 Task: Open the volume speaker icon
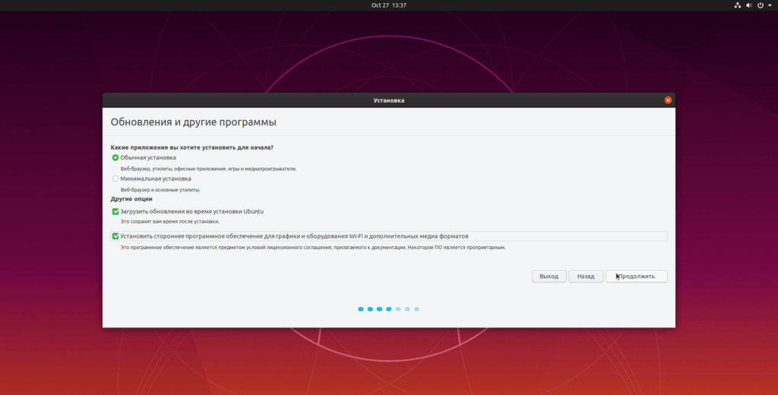pos(748,5)
